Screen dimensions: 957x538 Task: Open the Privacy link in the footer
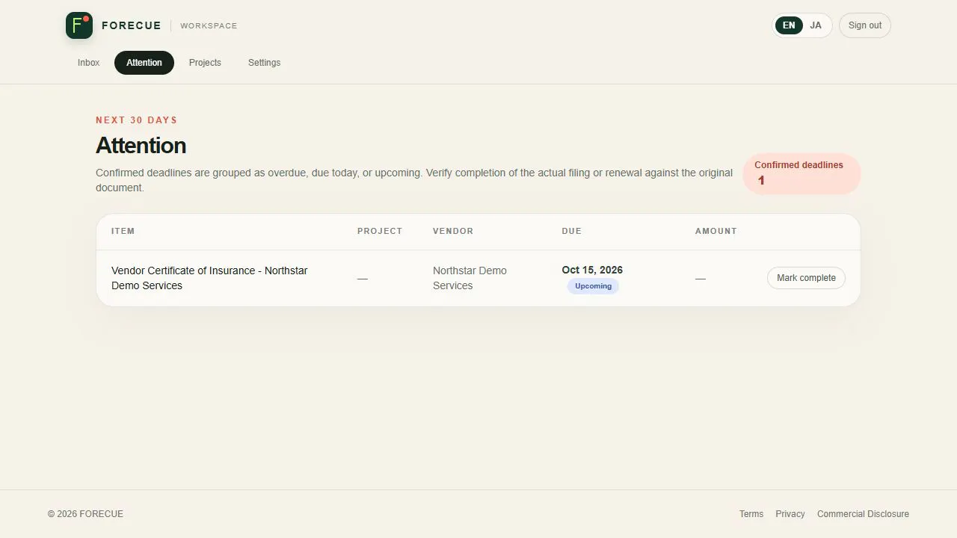(790, 514)
